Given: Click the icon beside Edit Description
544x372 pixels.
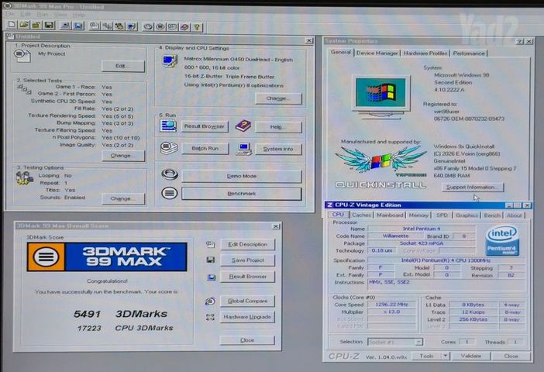Looking at the screenshot, I should pos(210,244).
